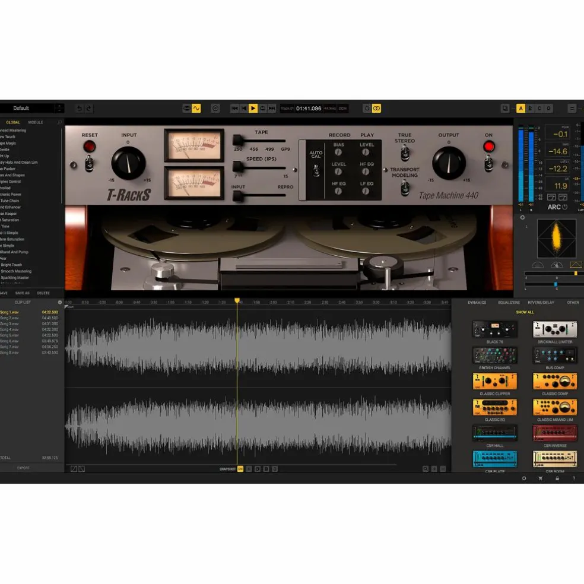Image resolution: width=584 pixels, height=584 pixels.
Task: Open the help question mark icon
Action: 573,478
